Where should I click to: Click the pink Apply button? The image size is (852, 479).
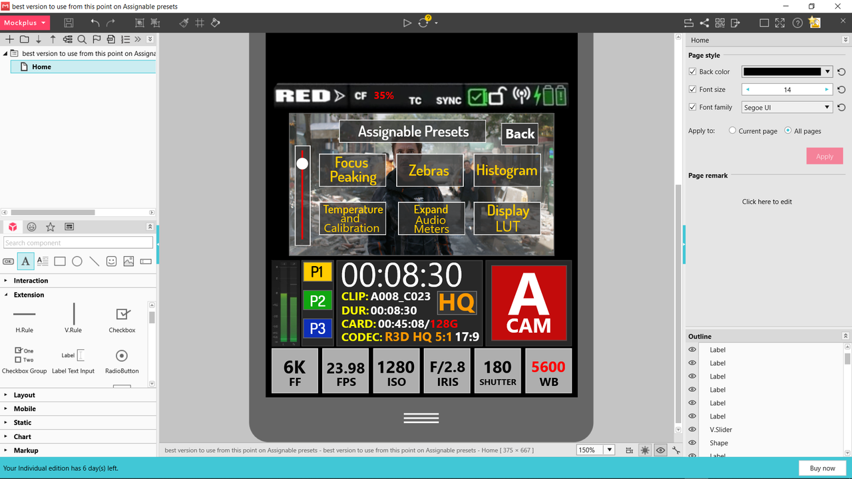[825, 156]
